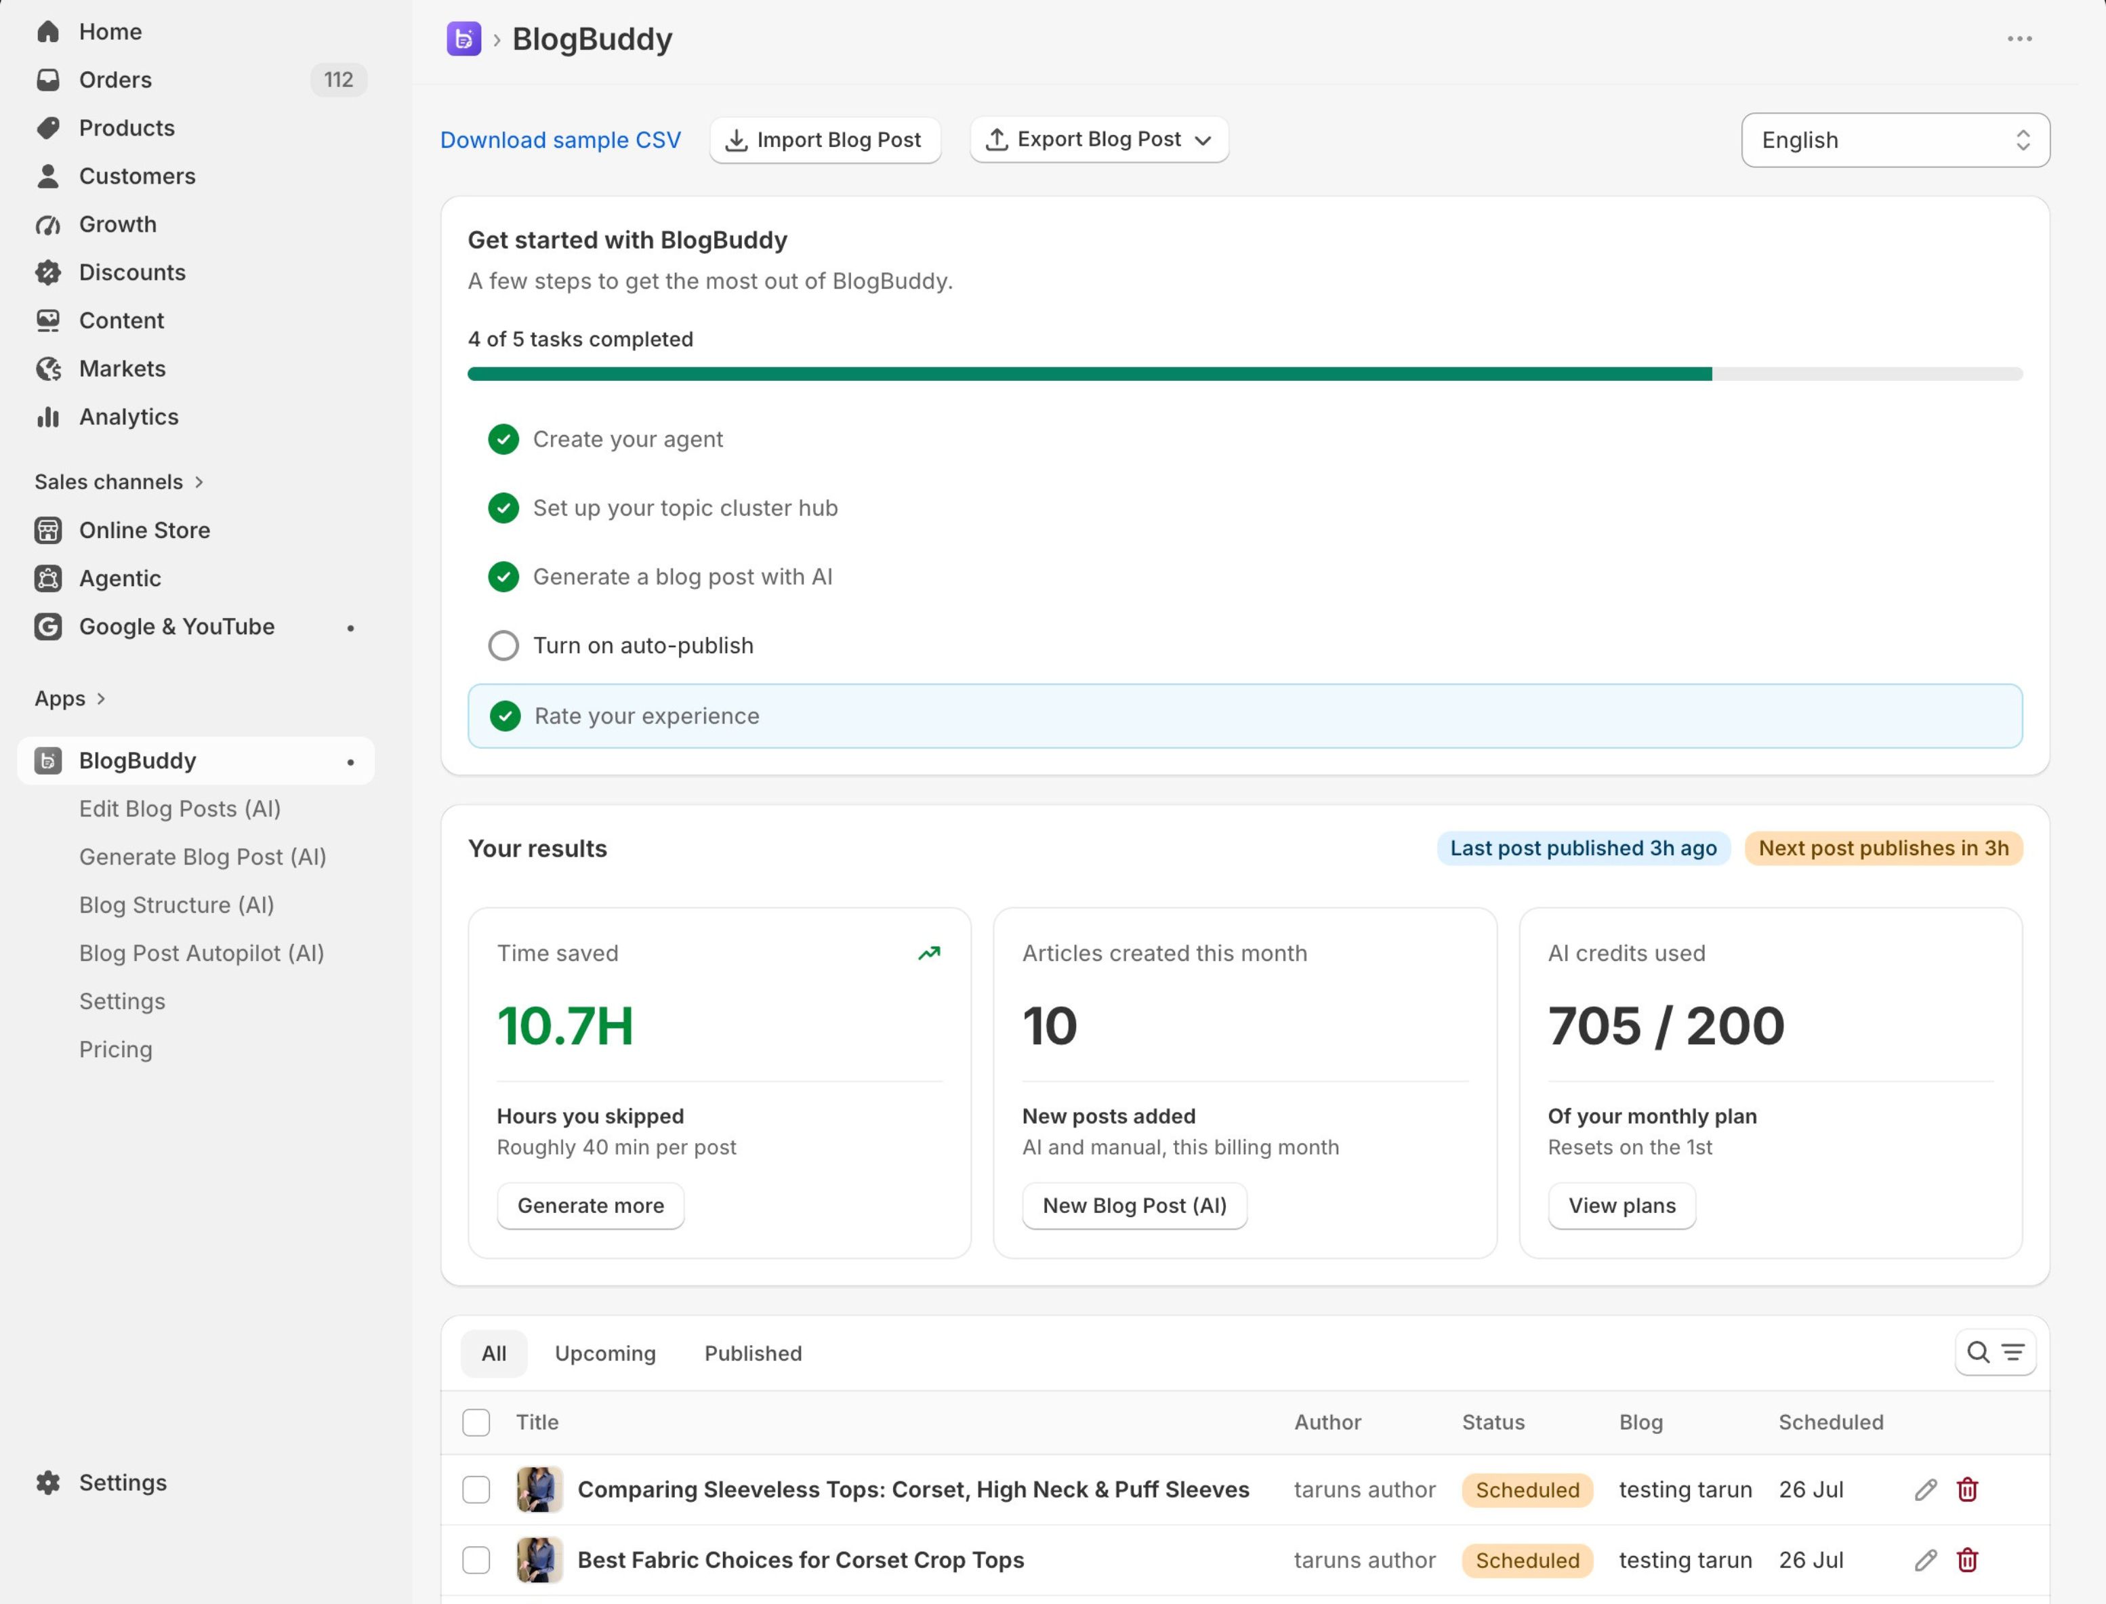The height and width of the screenshot is (1604, 2106).
Task: Edit the Best Fabric Choices post
Action: [x=1926, y=1560]
